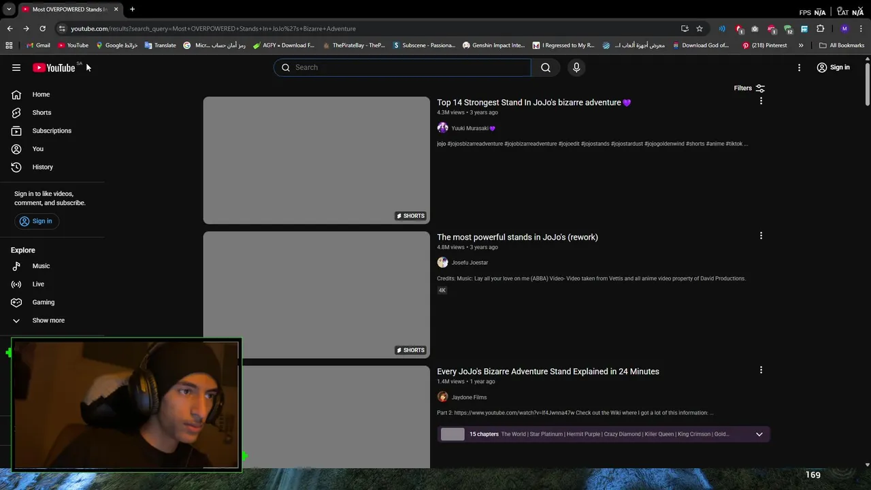Open YouTube settings three-dot menu
The image size is (871, 490).
(800, 67)
